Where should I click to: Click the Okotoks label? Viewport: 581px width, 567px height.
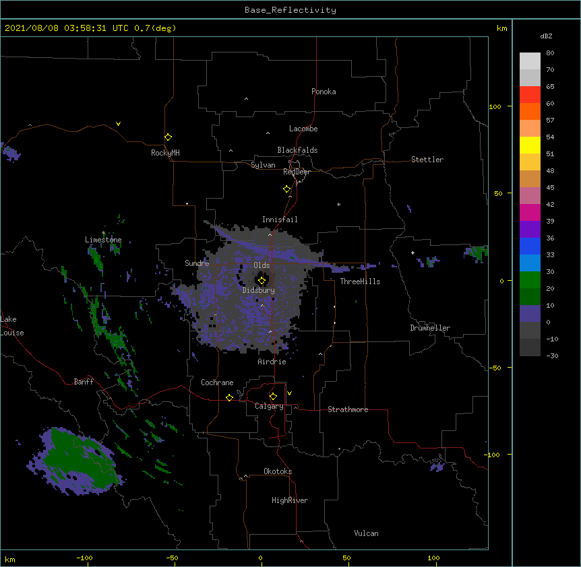[x=278, y=471]
